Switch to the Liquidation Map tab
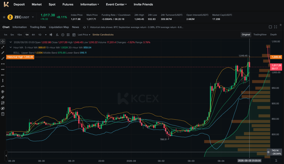This screenshot has height=164, width=284. pos(59,27)
